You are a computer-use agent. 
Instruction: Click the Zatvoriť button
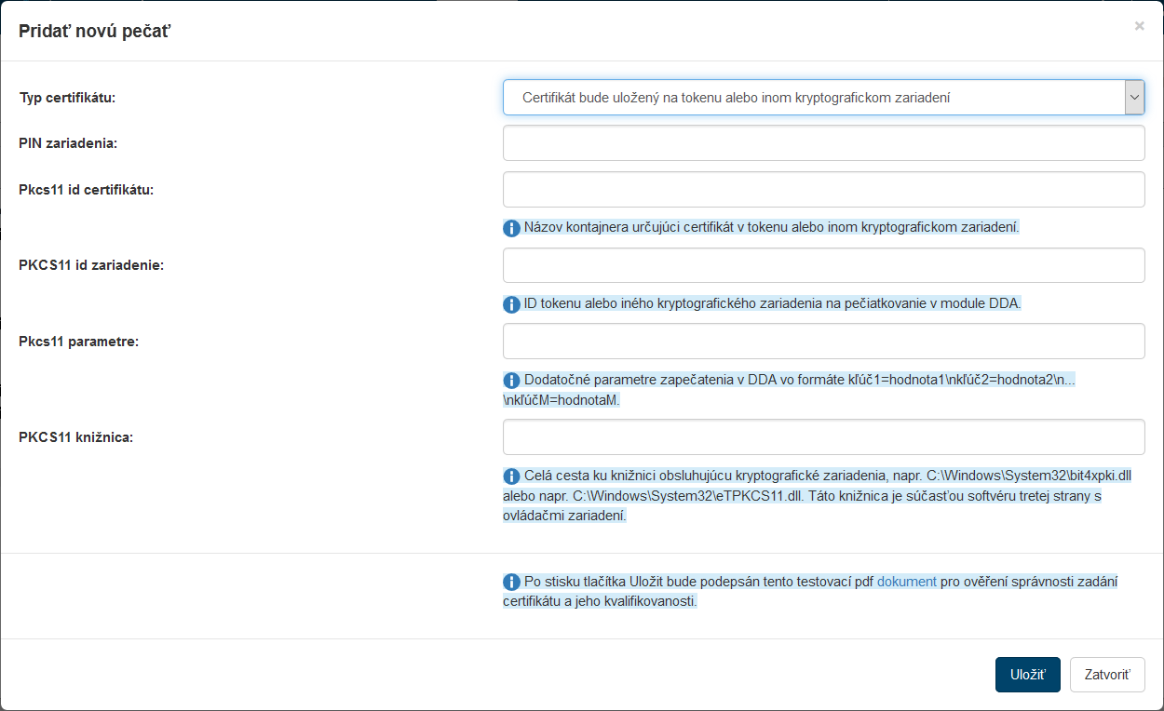(x=1106, y=675)
